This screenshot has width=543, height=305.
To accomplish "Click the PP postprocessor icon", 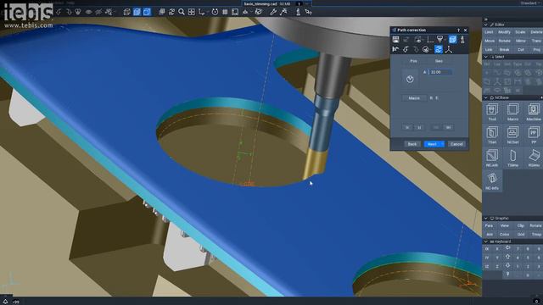I will [534, 136].
